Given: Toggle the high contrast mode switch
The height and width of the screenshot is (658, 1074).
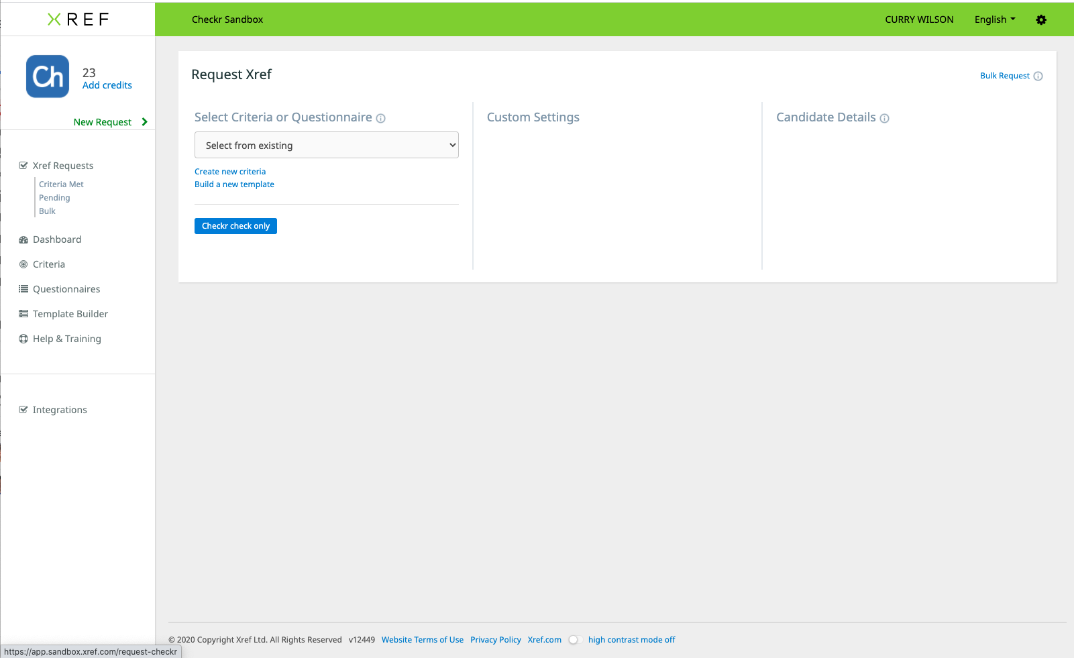Looking at the screenshot, I should pos(576,640).
